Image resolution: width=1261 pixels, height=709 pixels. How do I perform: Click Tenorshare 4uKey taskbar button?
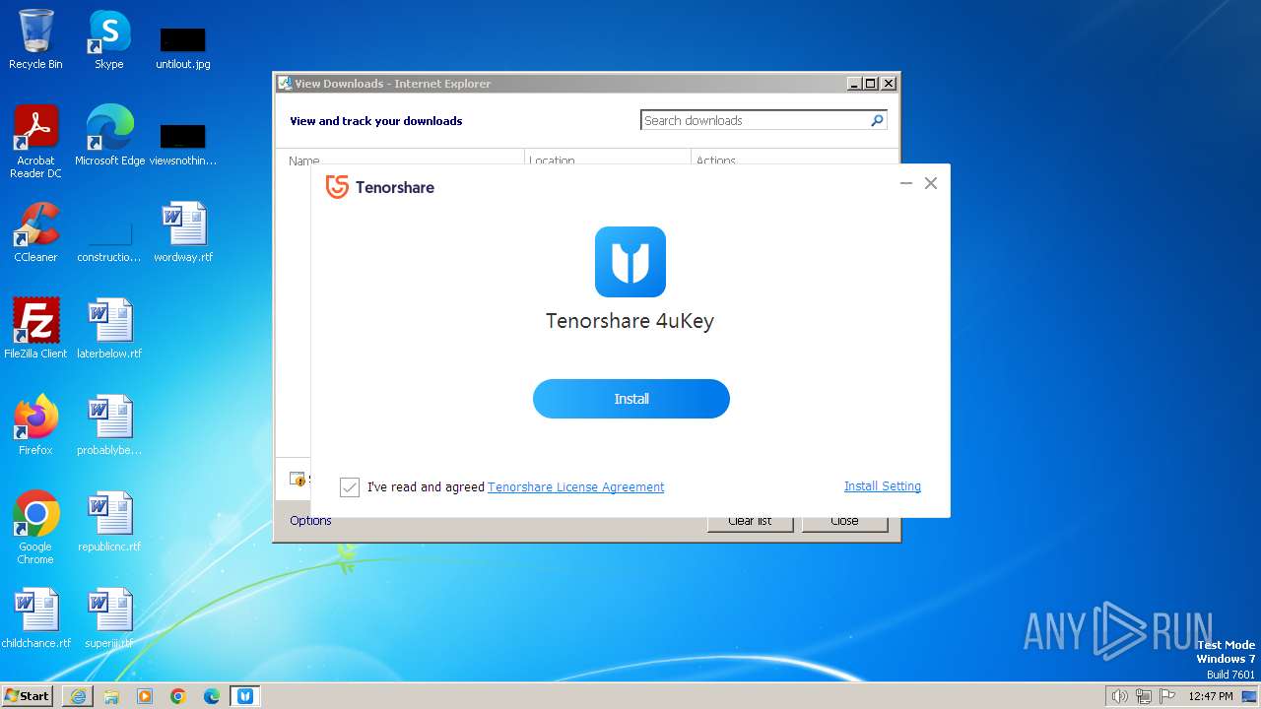pyautogui.click(x=245, y=696)
